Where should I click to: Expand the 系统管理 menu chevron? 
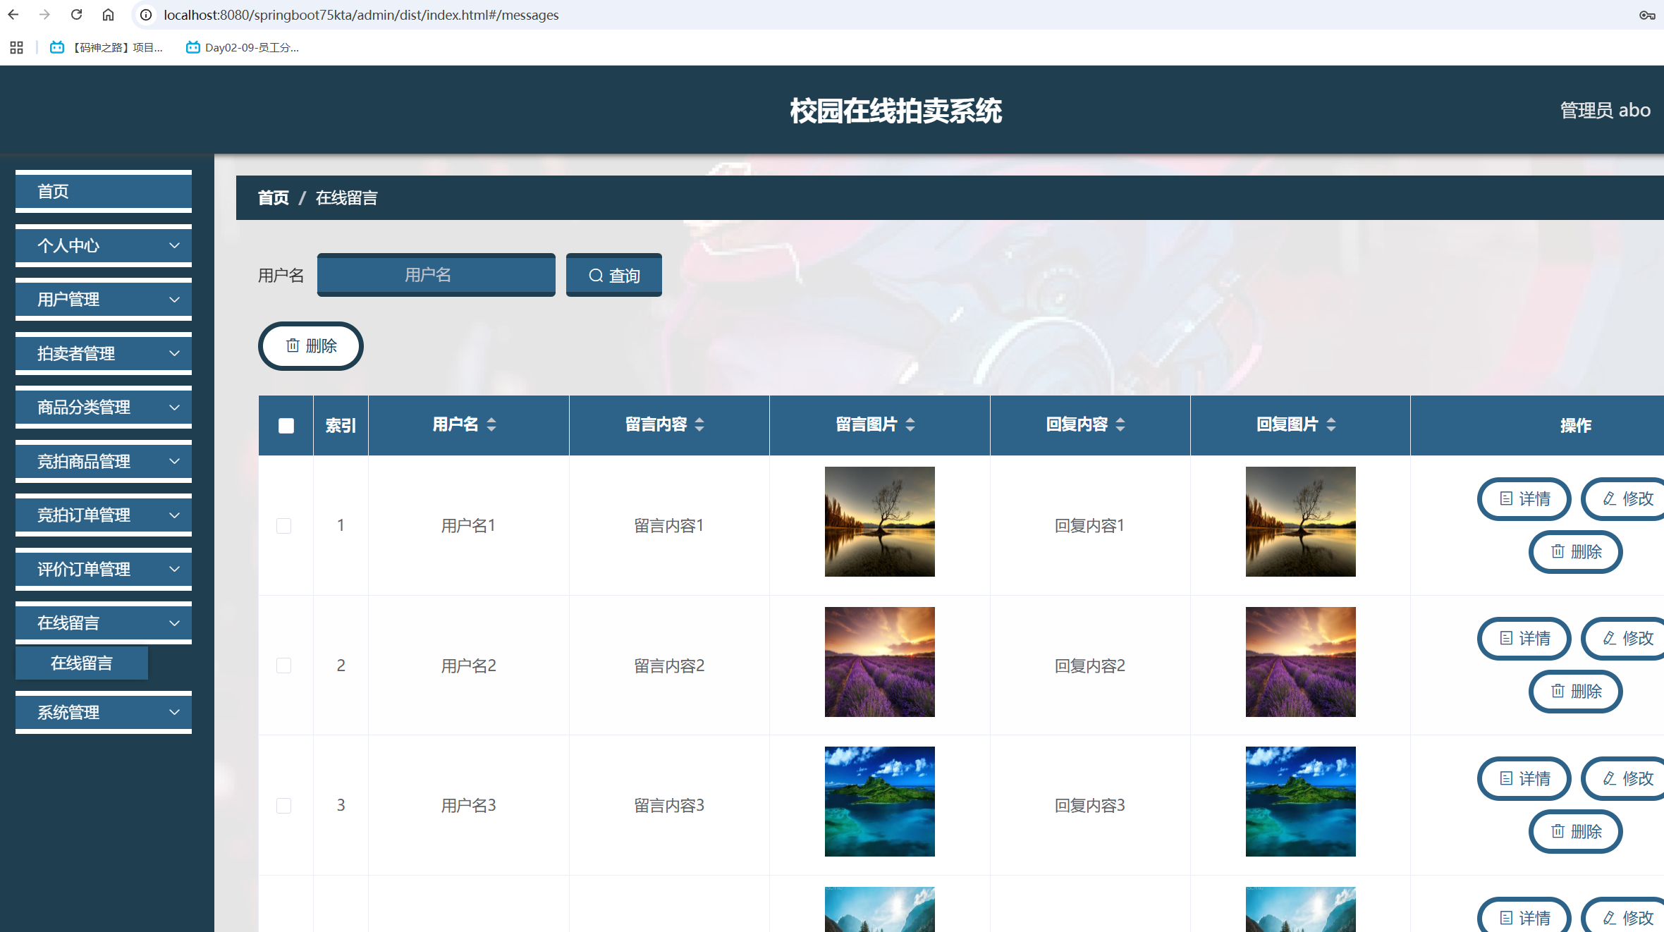(x=174, y=712)
